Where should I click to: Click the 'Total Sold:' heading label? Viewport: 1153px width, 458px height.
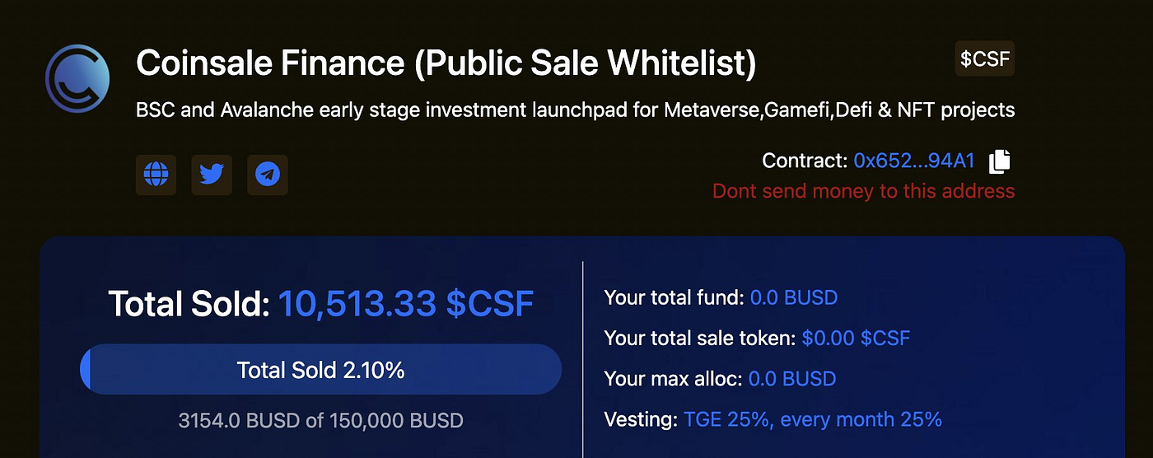point(189,304)
